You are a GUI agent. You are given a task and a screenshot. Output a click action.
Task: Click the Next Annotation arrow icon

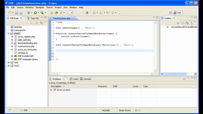coord(94,13)
